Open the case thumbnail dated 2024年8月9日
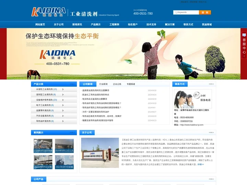The width and height of the screenshot is (247, 185). (64, 162)
